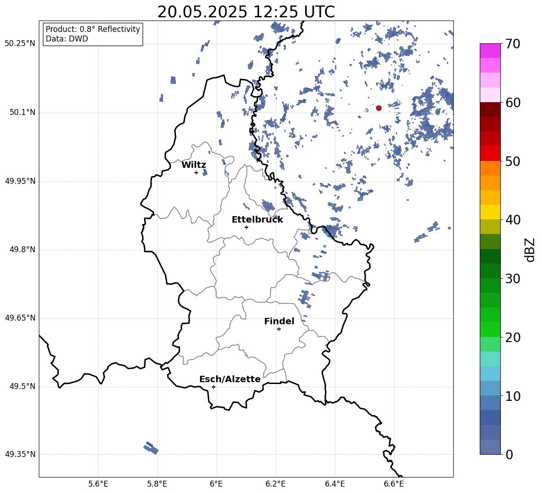Click the 'Esch/Alzette' city label
The image size is (541, 493).
(x=230, y=379)
